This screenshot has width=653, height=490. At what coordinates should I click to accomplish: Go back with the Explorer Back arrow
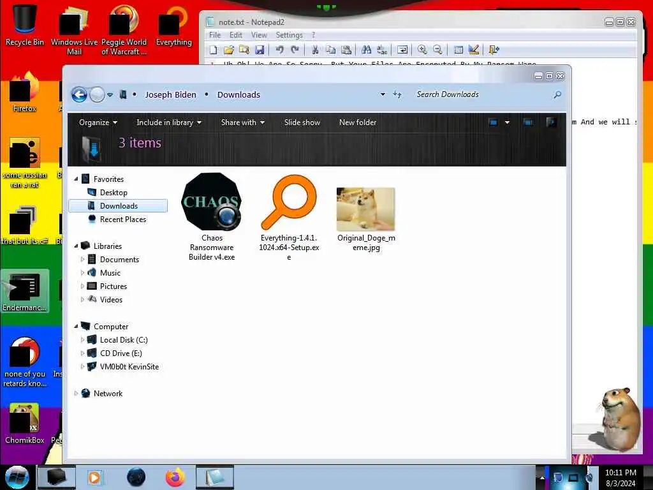tap(79, 94)
